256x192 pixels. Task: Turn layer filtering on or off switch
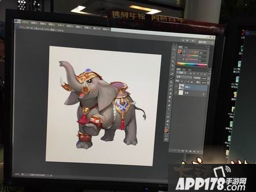[x=210, y=74]
